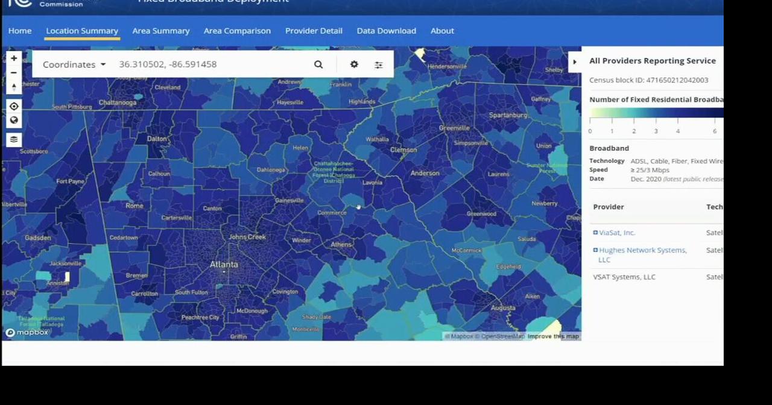Open Area Comparison tab
The width and height of the screenshot is (772, 405).
237,31
